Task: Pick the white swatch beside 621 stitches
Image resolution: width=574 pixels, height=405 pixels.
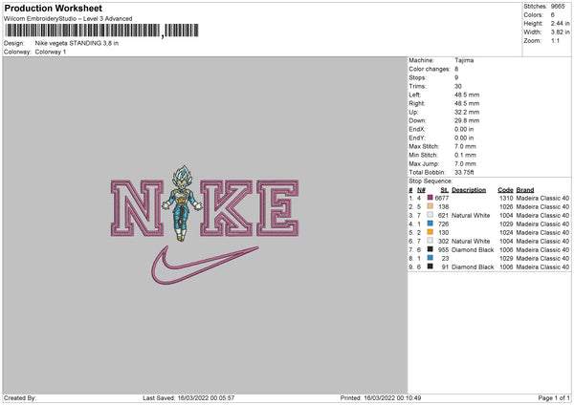Action: coord(430,215)
